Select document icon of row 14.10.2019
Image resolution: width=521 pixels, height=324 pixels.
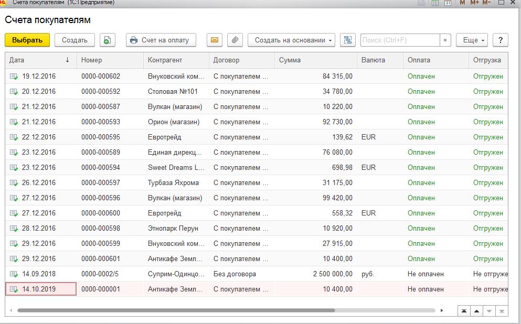click(14, 289)
